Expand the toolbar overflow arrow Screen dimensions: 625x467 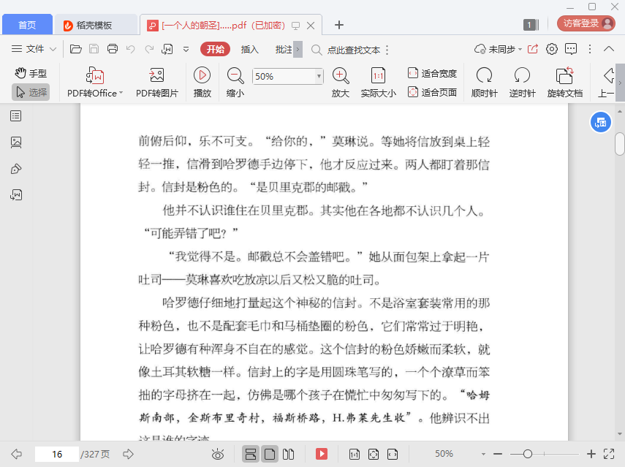(x=620, y=83)
